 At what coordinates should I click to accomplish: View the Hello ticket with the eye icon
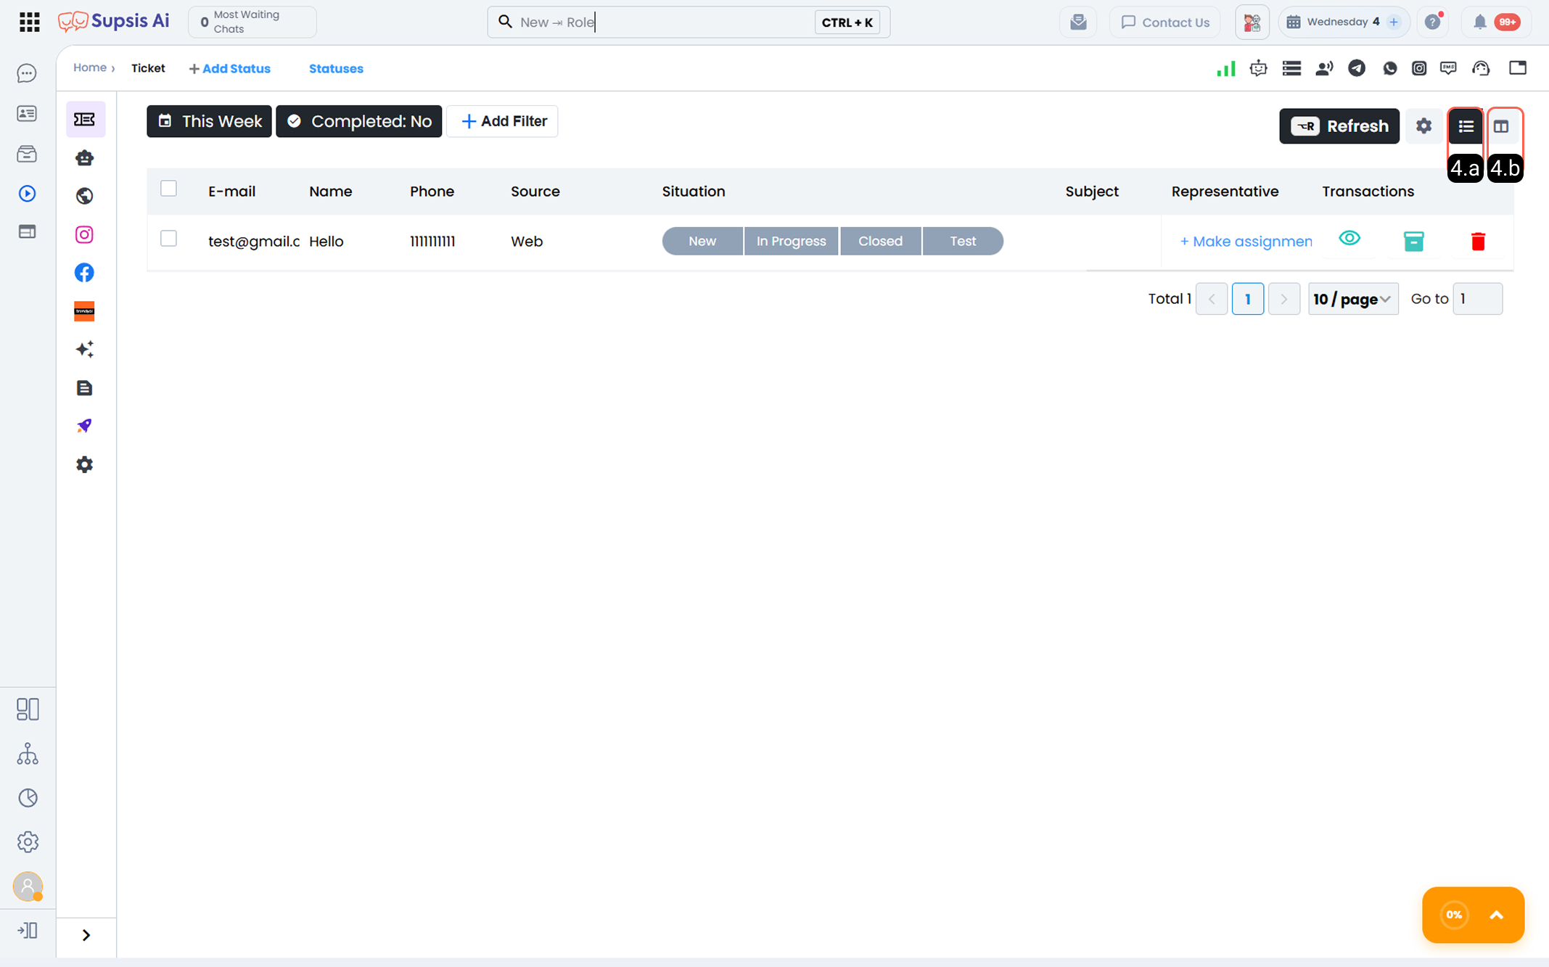1349,238
